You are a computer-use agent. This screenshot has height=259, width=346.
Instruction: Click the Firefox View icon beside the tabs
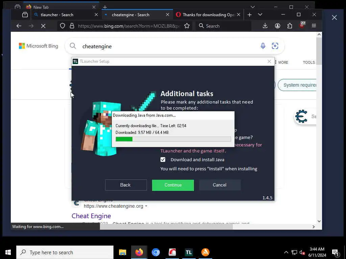point(25,15)
